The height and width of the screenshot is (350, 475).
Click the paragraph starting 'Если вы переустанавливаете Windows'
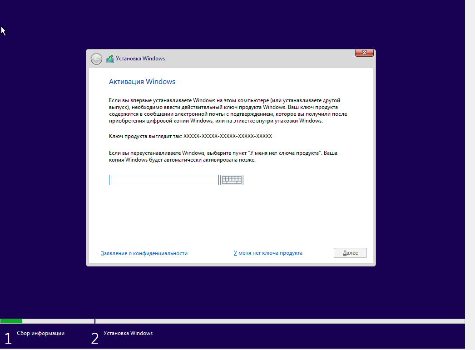223,157
